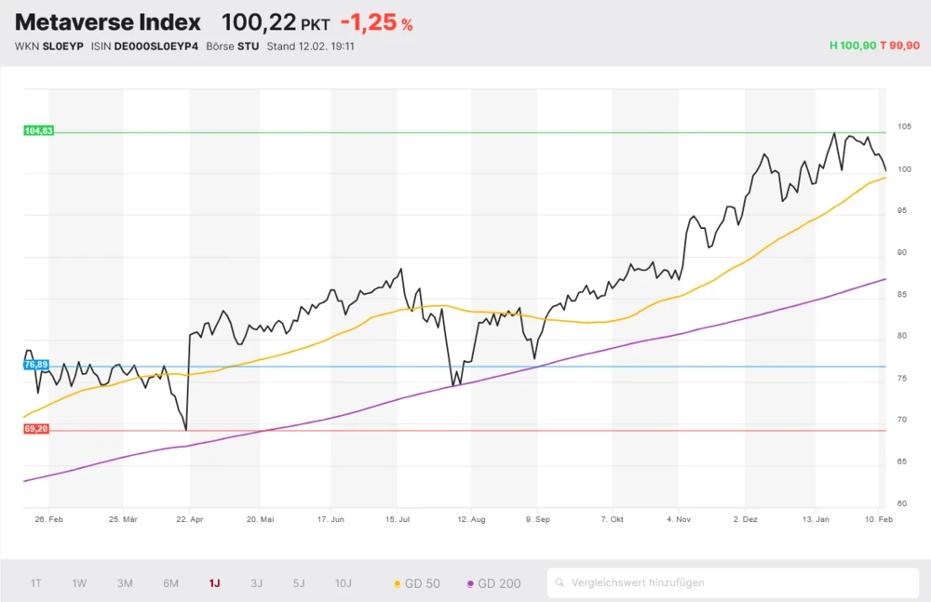Select the 6M chart range
This screenshot has width=931, height=602.
coord(170,582)
